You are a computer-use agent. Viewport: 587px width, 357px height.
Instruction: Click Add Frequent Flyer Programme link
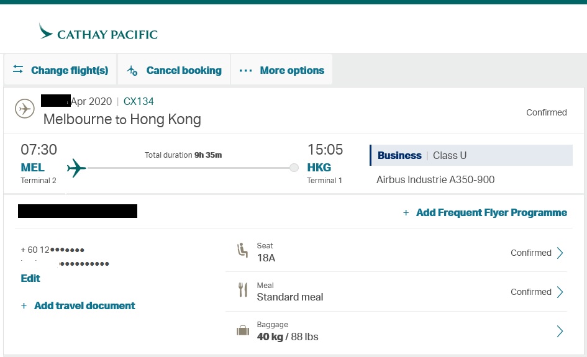491,212
